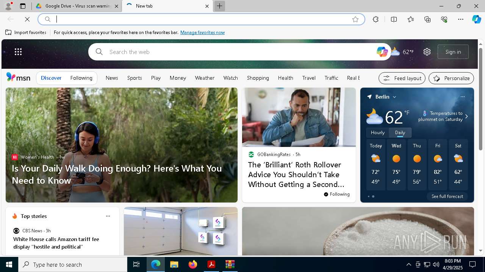Open Edge Settings and more menu
The image size is (485, 272).
coord(461,19)
